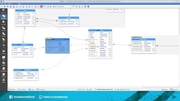Click the yellow warning toolbar icon

[82, 6]
